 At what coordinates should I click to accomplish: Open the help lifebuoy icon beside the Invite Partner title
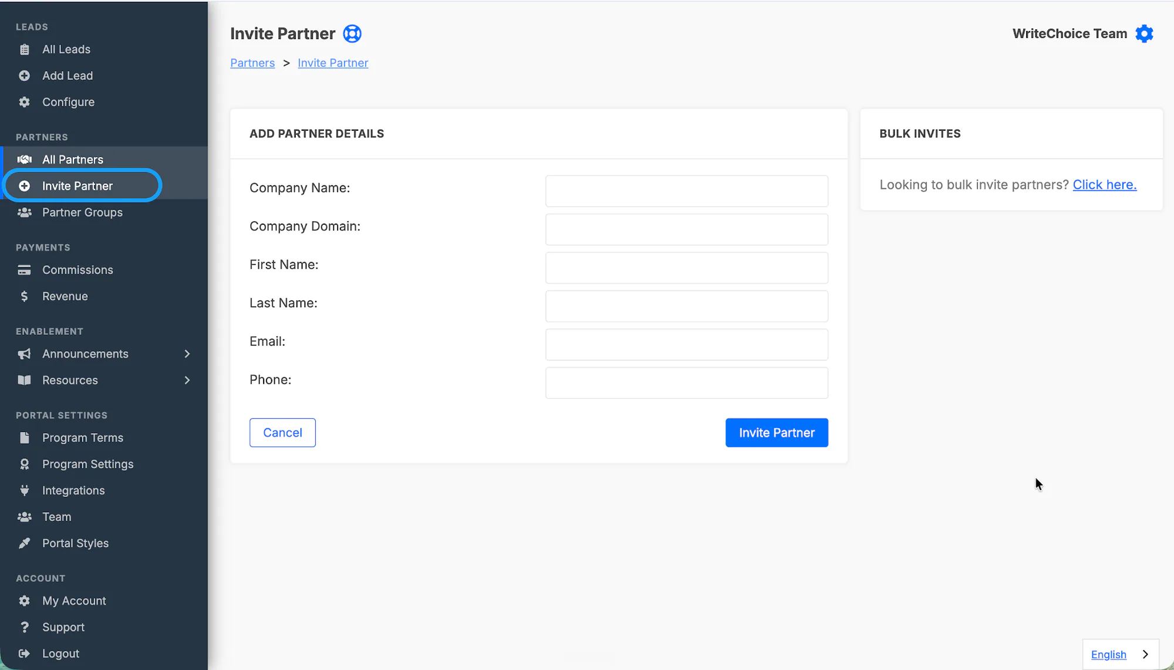[x=352, y=34]
